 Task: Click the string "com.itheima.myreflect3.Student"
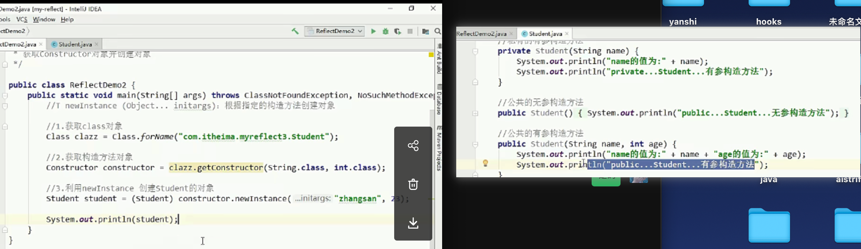[x=254, y=137]
